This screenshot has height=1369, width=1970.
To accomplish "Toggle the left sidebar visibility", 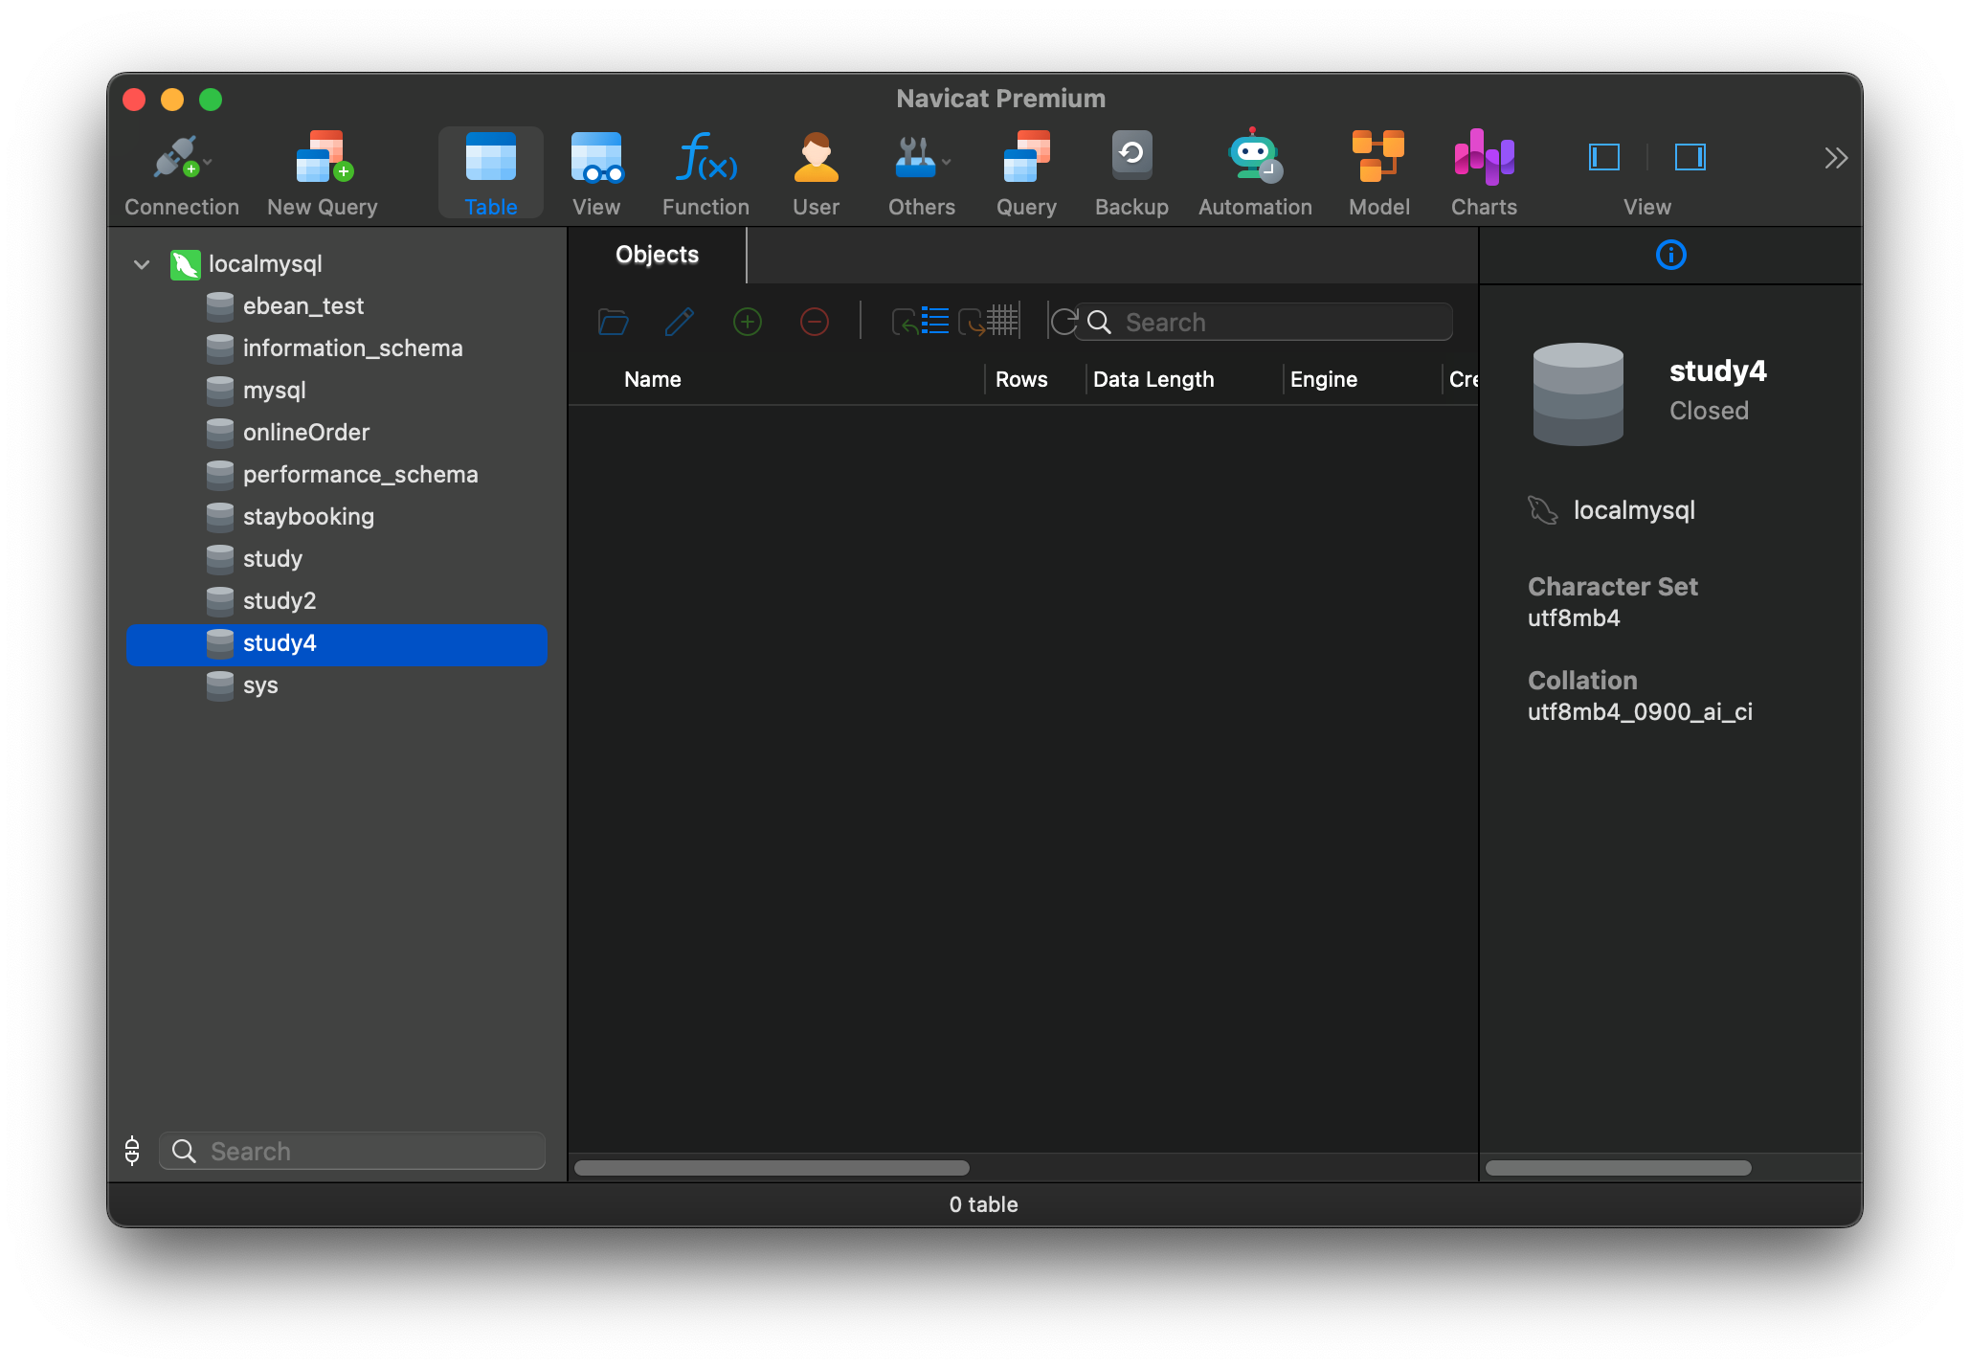I will tap(1602, 157).
